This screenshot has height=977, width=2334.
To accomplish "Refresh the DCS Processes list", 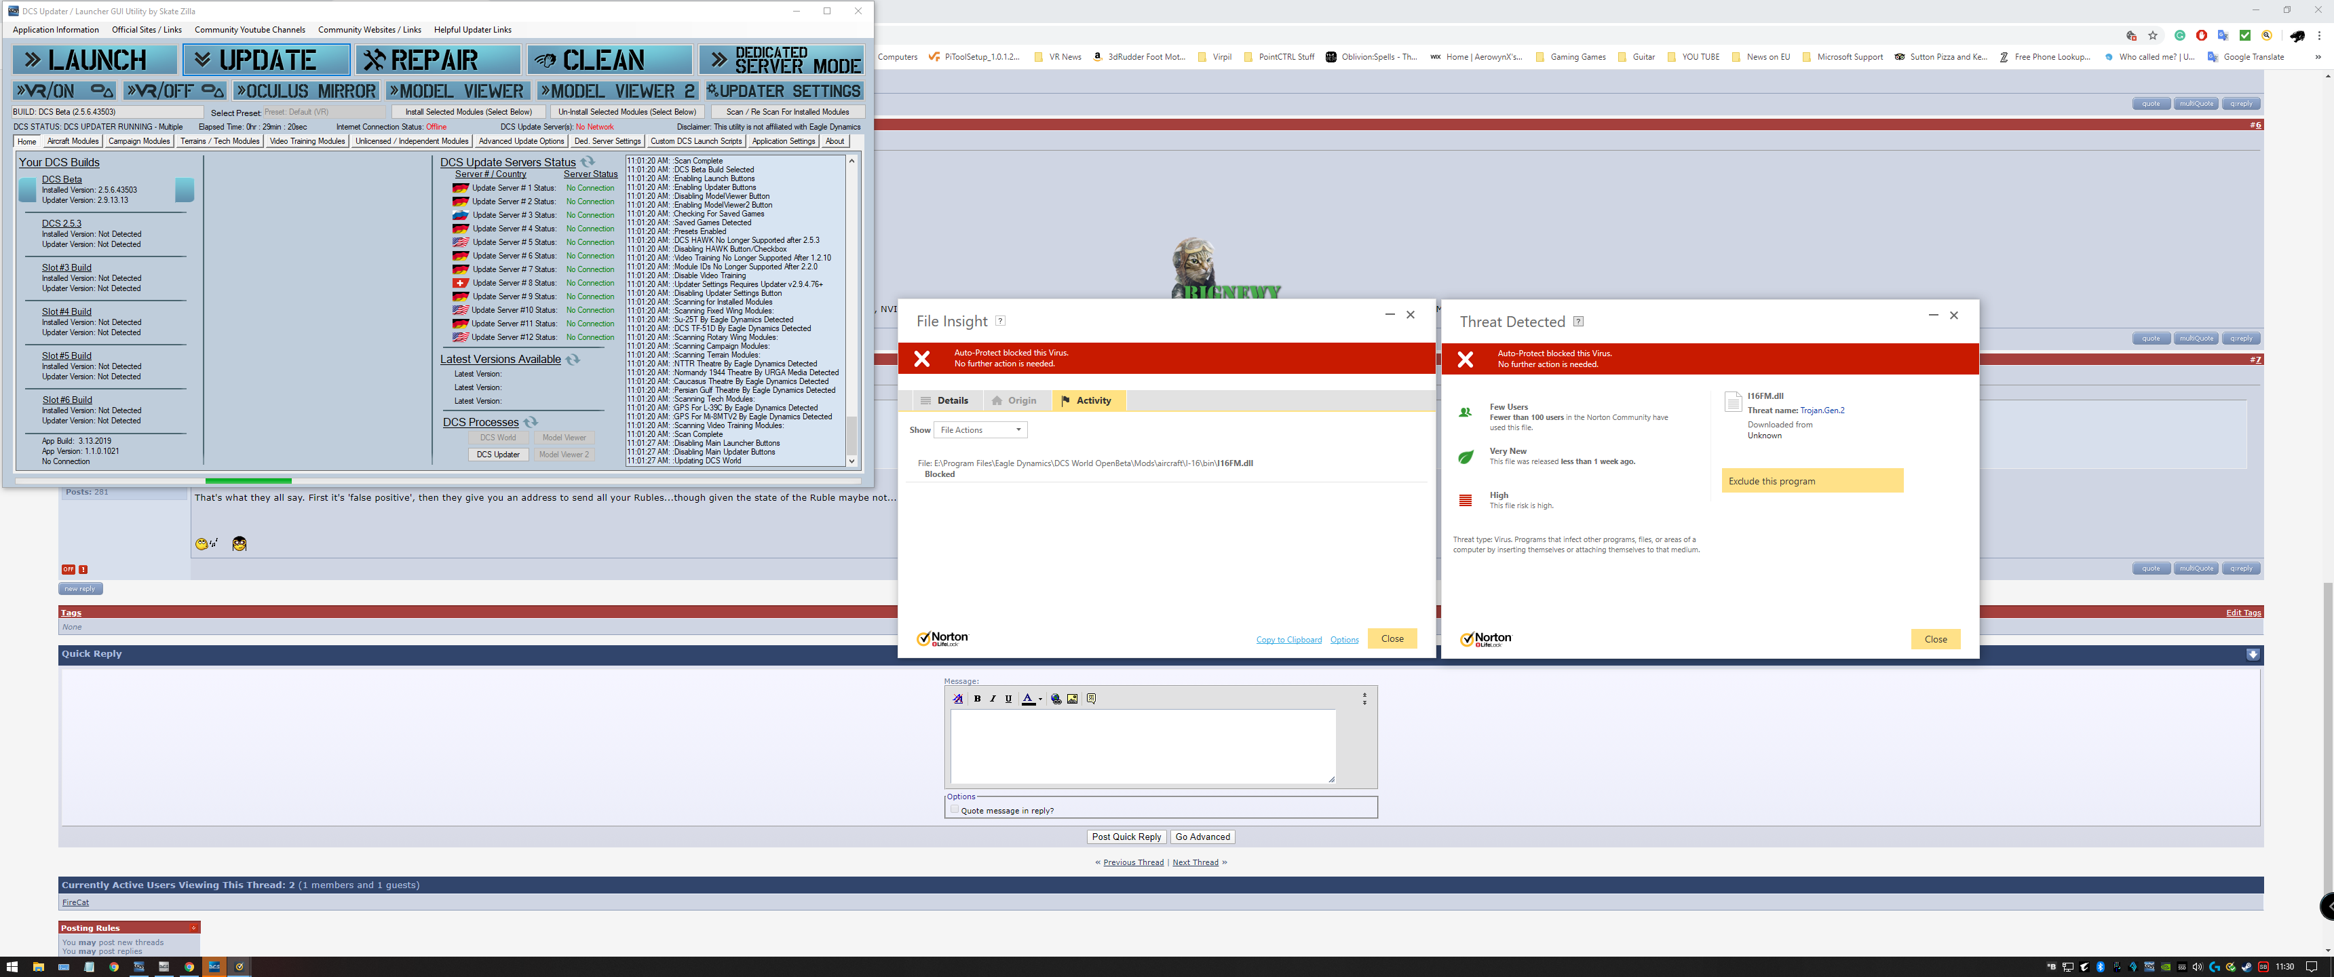I will coord(531,421).
